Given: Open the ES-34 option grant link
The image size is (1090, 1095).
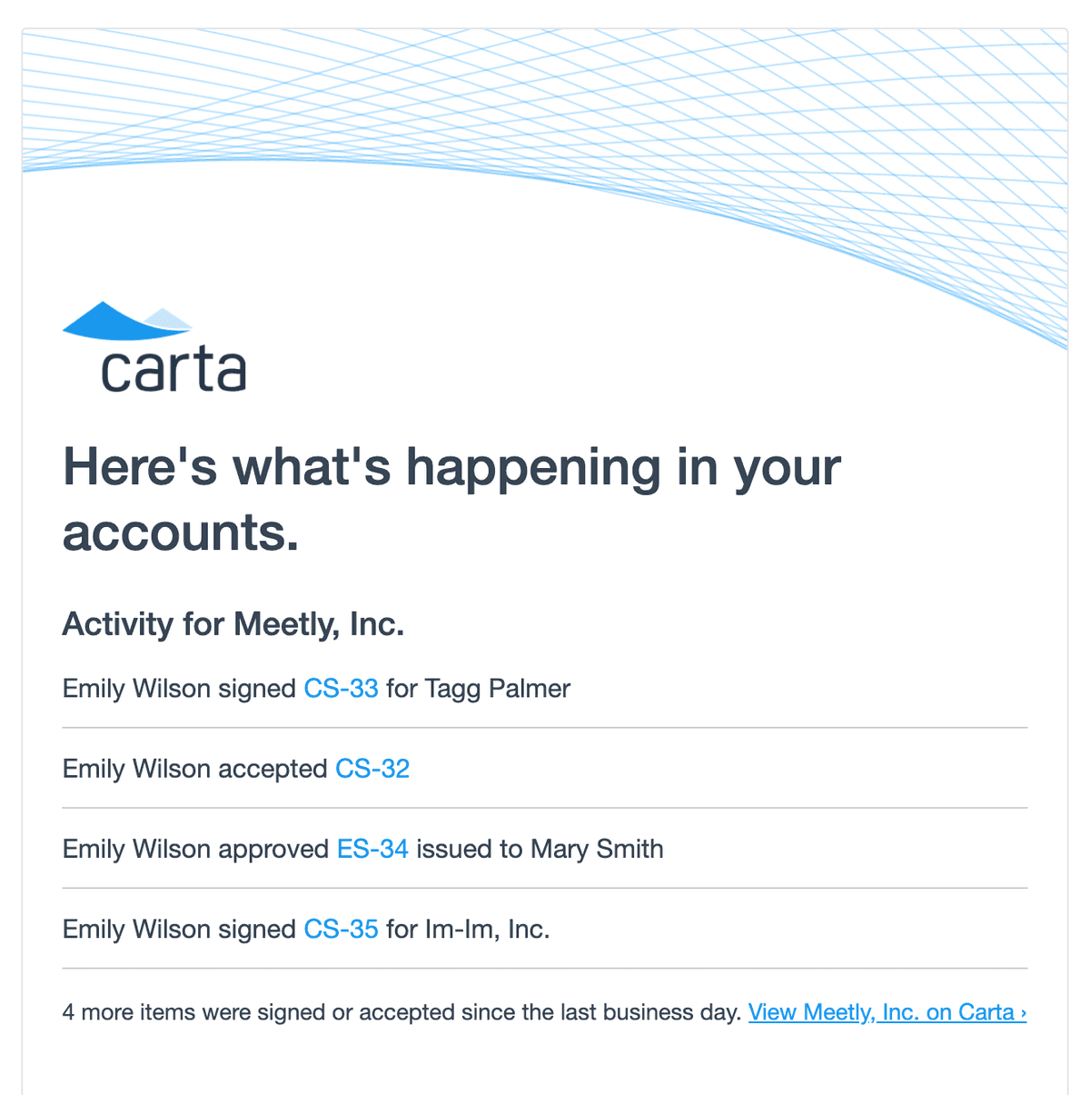Looking at the screenshot, I should coord(372,849).
